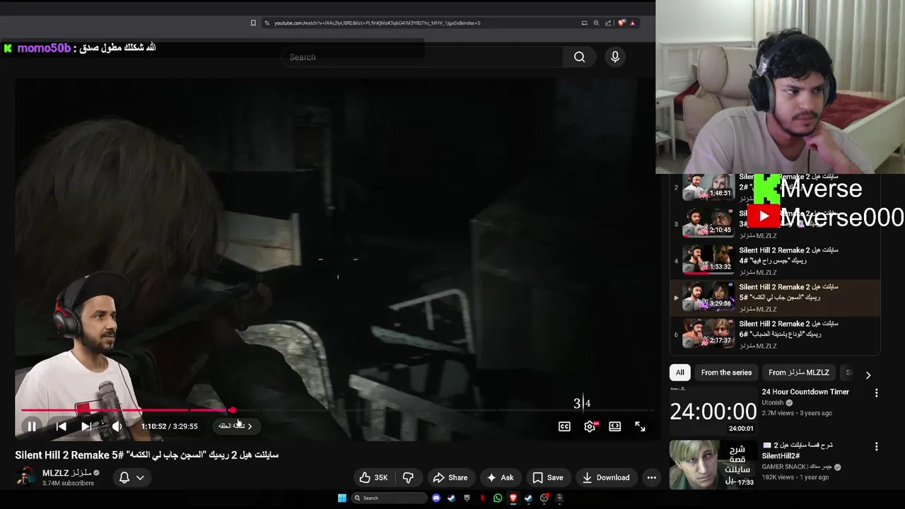Dislike the video
The image size is (905, 509).
[408, 477]
